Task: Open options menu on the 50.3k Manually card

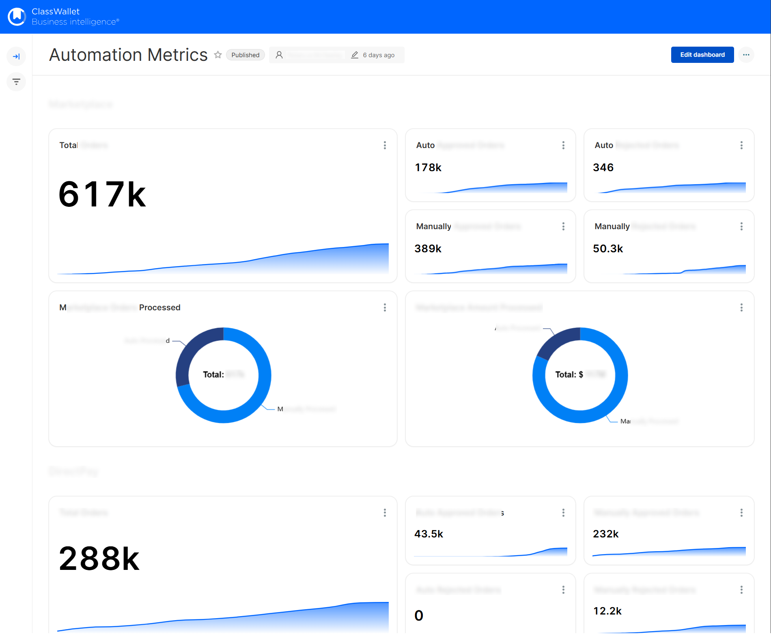Action: click(x=741, y=226)
